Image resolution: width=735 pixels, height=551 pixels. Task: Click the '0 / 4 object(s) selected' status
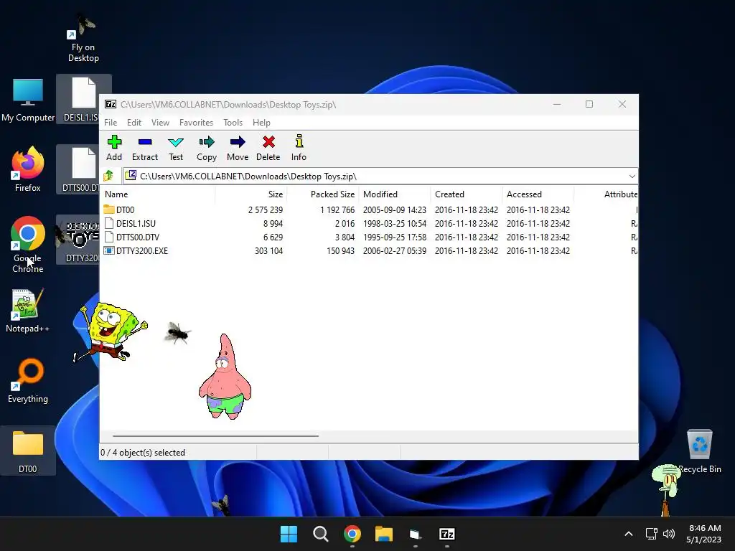(x=143, y=453)
